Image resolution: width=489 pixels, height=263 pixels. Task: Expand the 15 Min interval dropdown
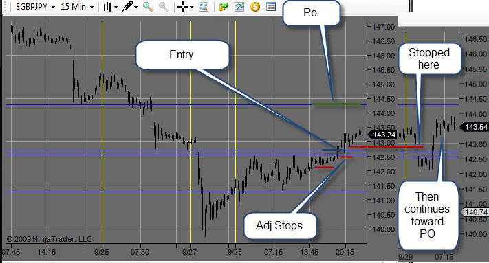pyautogui.click(x=77, y=7)
